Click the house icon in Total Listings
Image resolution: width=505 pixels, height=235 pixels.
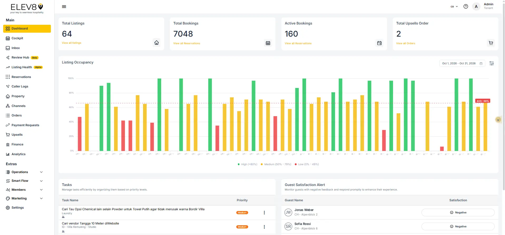156,43
